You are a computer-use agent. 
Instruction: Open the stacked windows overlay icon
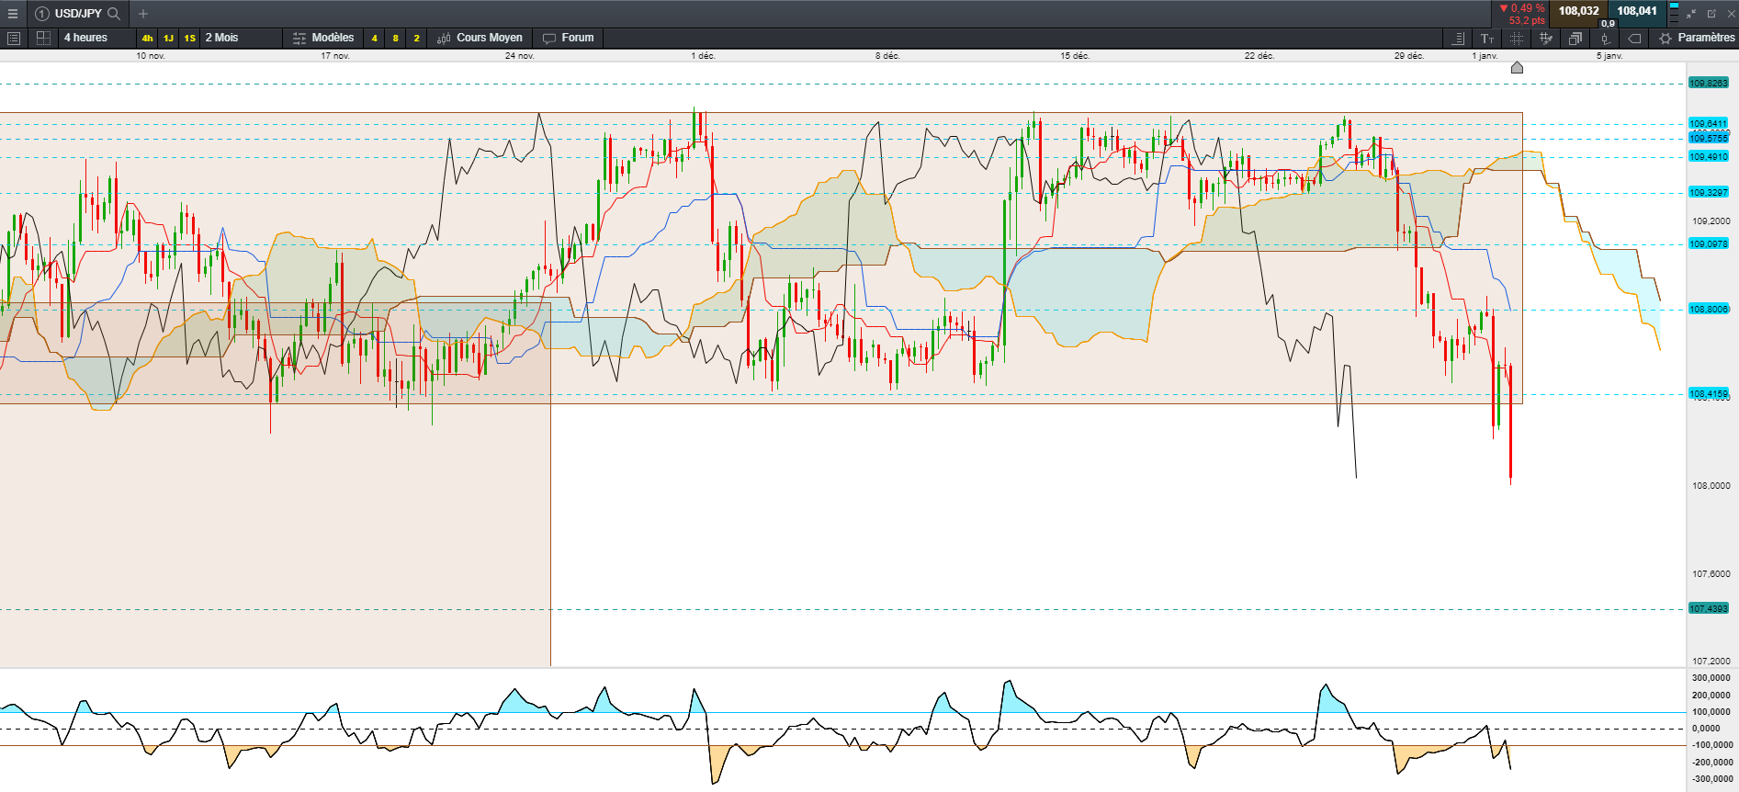1575,38
